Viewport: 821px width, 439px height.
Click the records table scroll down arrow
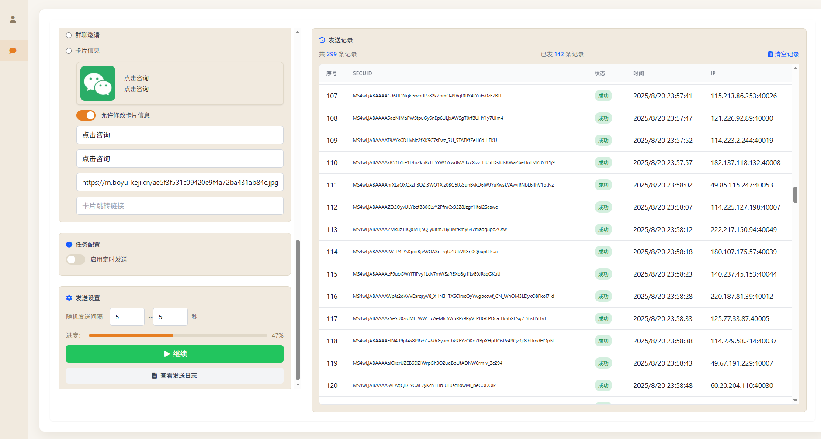[x=795, y=400]
